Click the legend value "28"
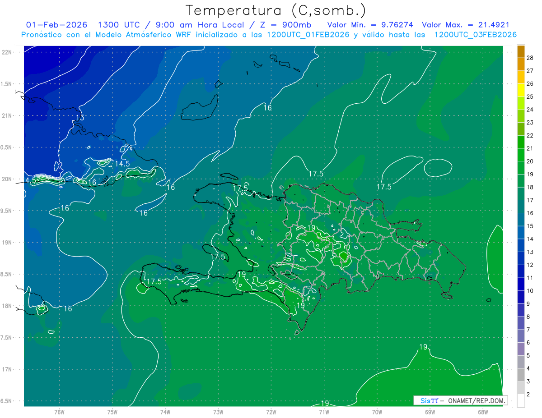The width and height of the screenshot is (542, 418). (530, 58)
